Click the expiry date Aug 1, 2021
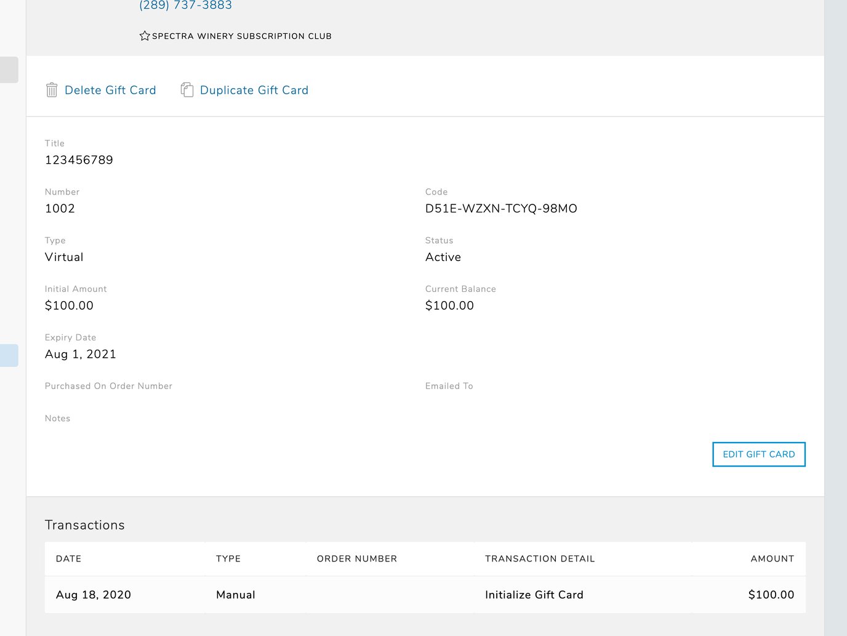 81,354
